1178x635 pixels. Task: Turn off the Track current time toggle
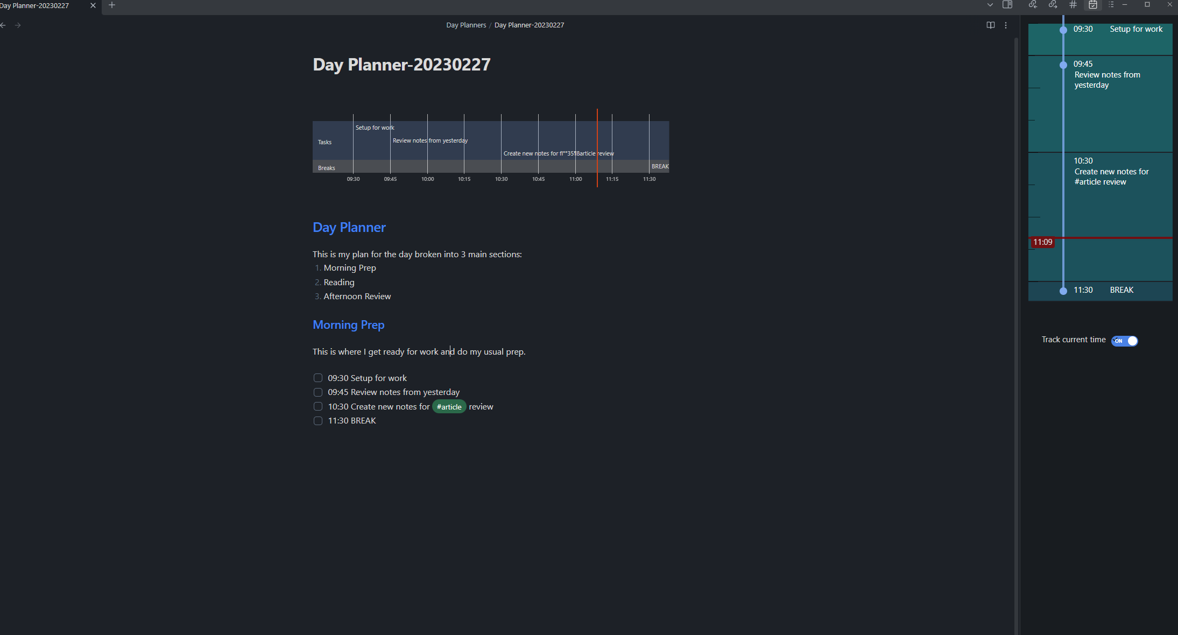coord(1125,341)
